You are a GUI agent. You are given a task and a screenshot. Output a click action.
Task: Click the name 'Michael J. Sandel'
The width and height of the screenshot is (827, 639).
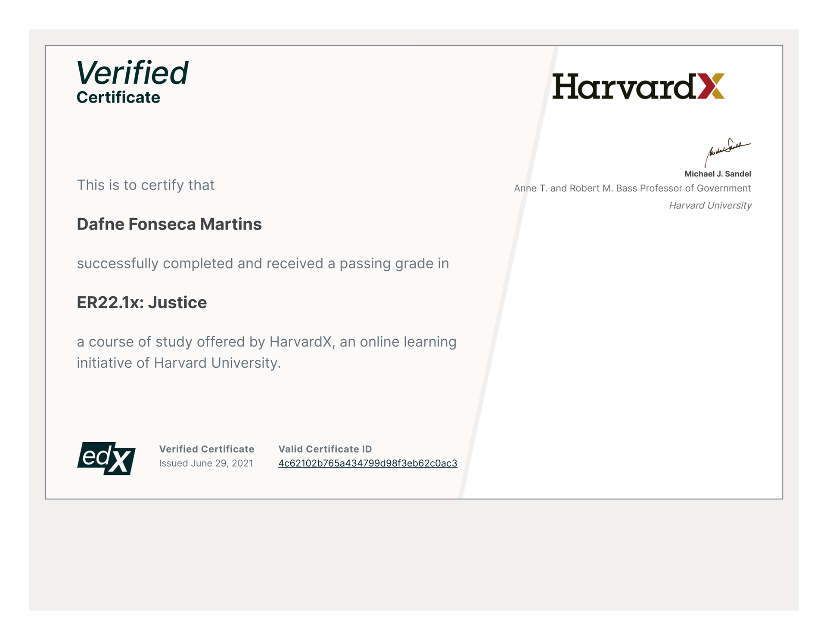[x=718, y=174]
